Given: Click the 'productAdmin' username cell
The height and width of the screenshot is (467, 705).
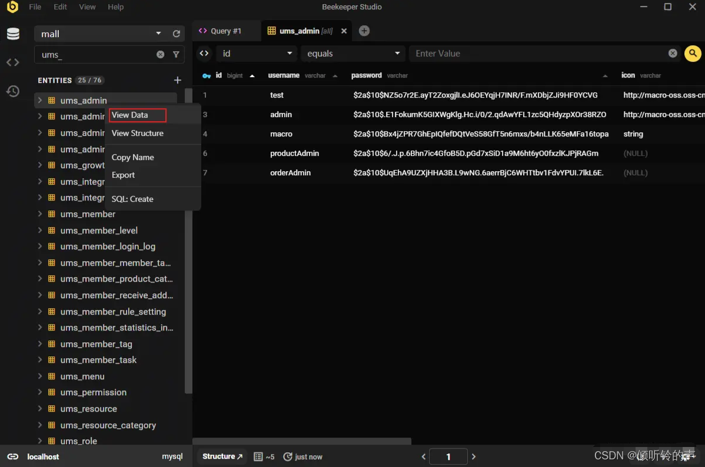Looking at the screenshot, I should (x=294, y=154).
